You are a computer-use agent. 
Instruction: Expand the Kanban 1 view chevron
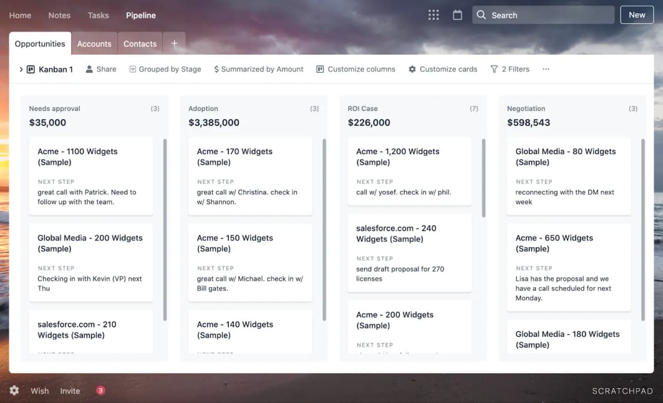pos(21,69)
